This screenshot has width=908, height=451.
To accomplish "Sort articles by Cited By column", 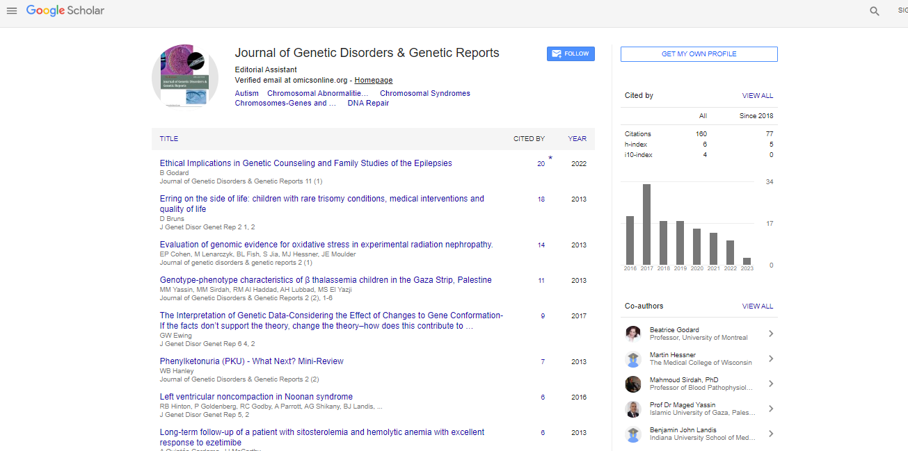I will (x=529, y=139).
